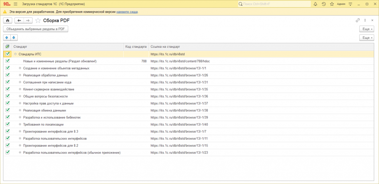379x184 pixels.
Task: Toggle Требования по локализации checkbox
Action: pyautogui.click(x=7, y=124)
